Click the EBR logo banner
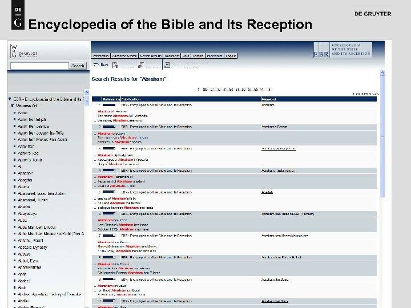 (x=342, y=50)
